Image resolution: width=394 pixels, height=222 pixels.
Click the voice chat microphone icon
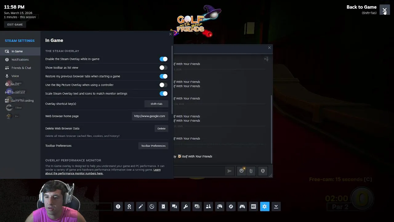263,171
